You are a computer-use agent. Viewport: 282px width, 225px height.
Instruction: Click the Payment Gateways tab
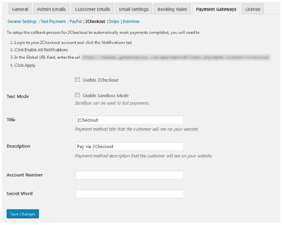pos(216,9)
